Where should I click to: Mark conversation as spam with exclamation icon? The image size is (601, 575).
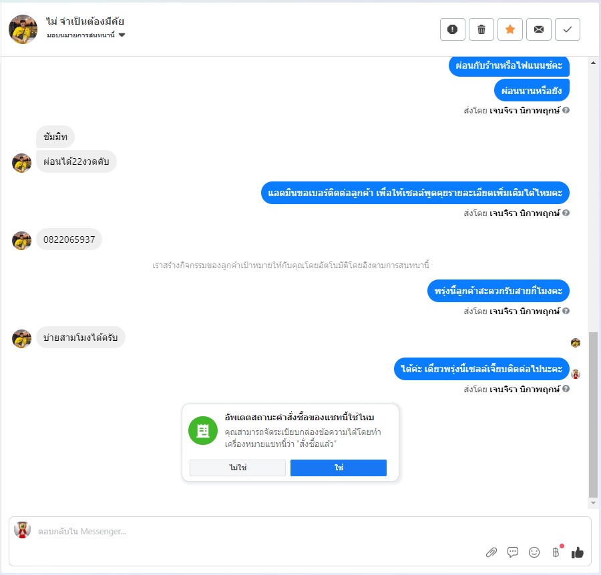click(x=452, y=29)
